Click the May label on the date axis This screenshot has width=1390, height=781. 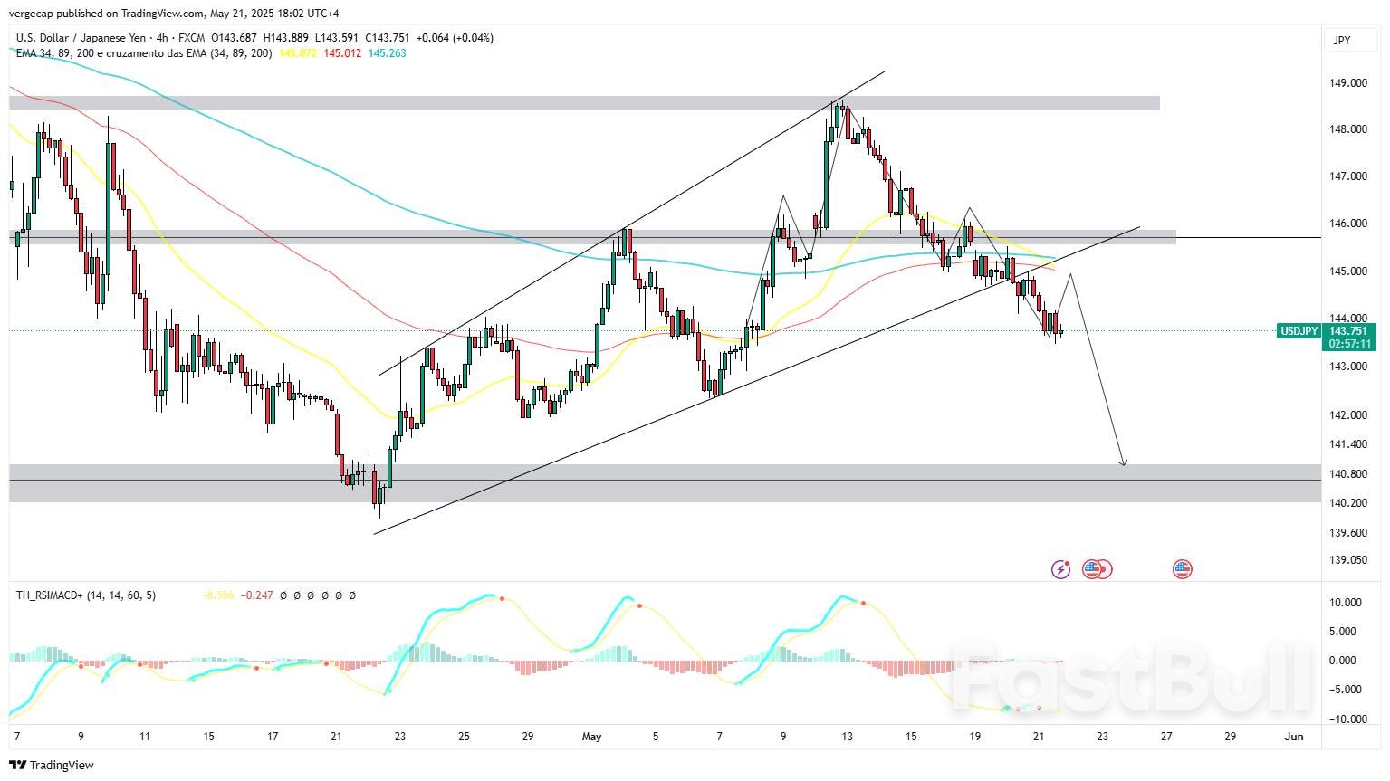pyautogui.click(x=591, y=737)
